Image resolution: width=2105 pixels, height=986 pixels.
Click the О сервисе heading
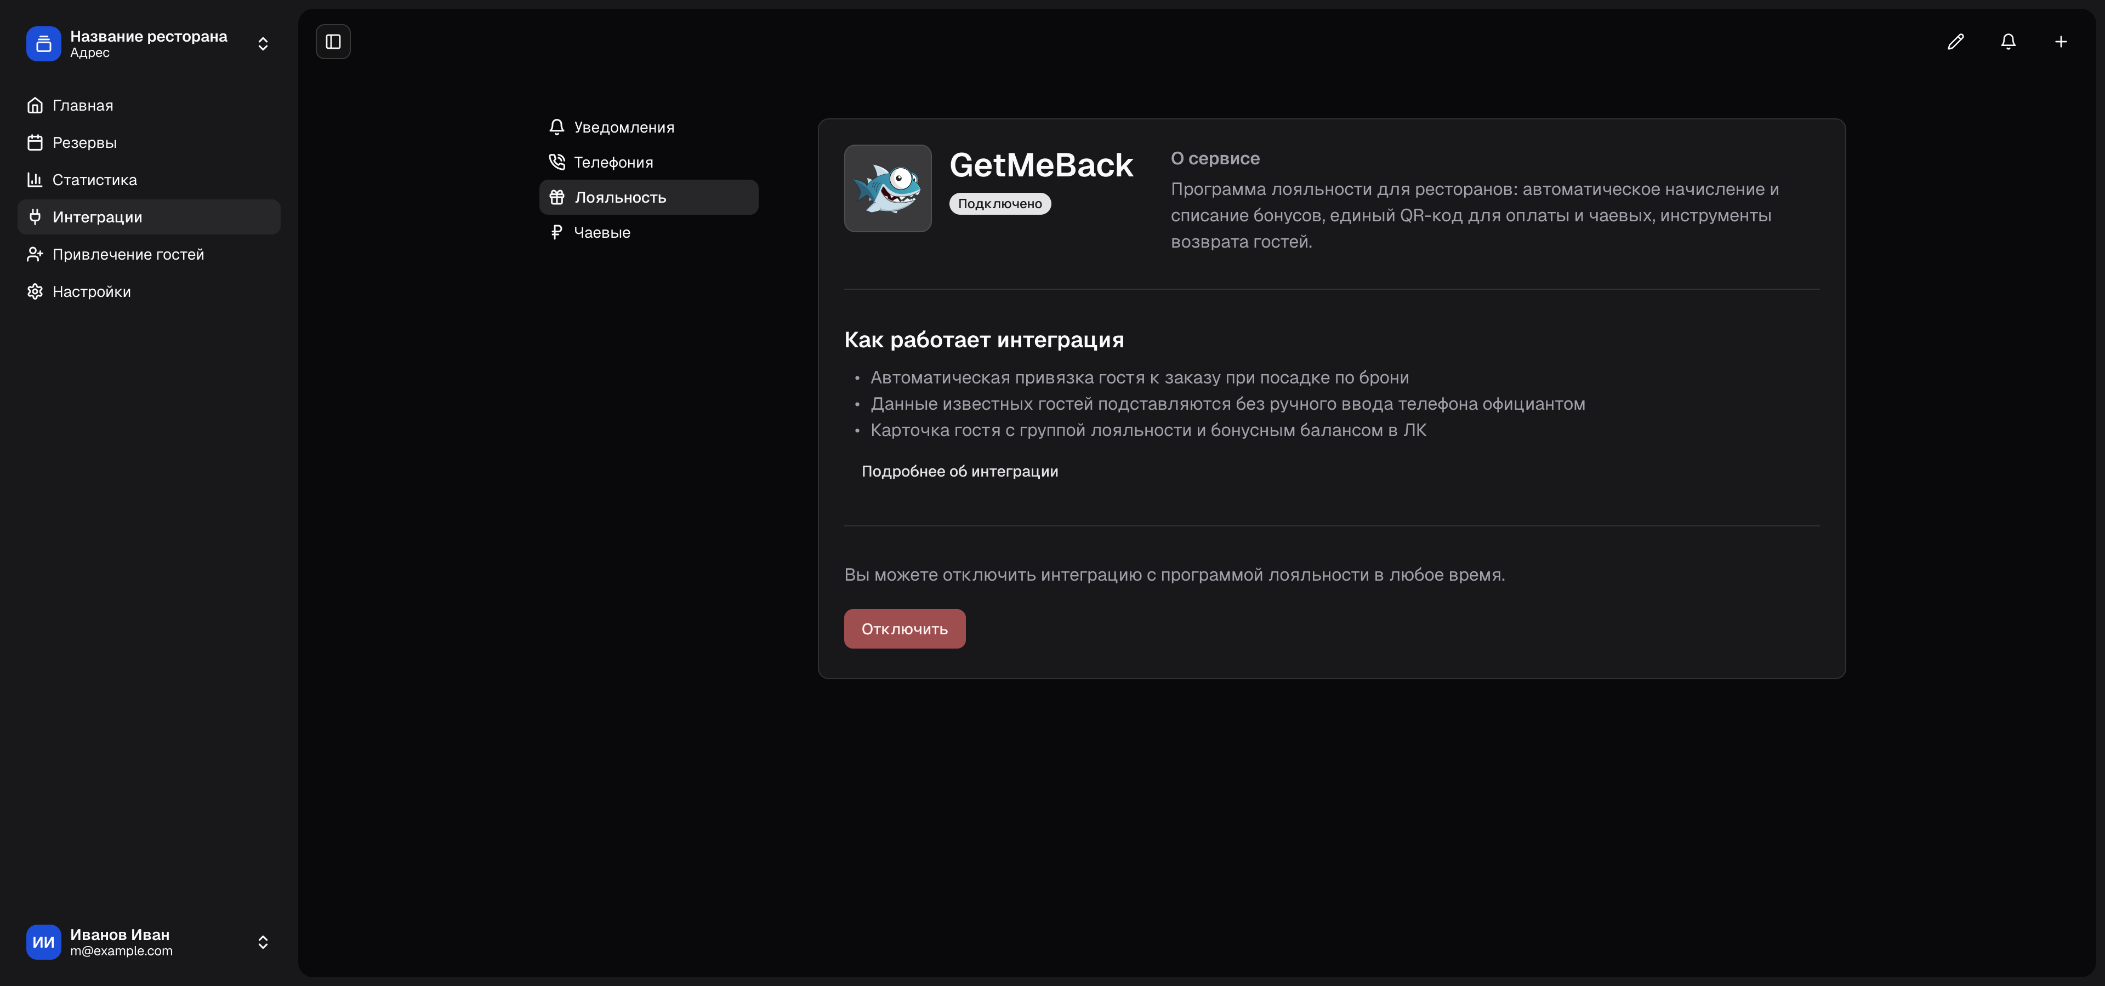point(1215,158)
